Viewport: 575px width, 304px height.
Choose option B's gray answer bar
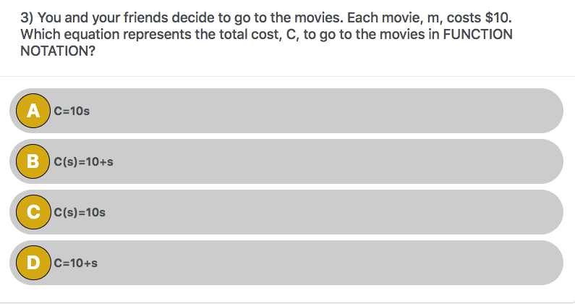coord(286,161)
